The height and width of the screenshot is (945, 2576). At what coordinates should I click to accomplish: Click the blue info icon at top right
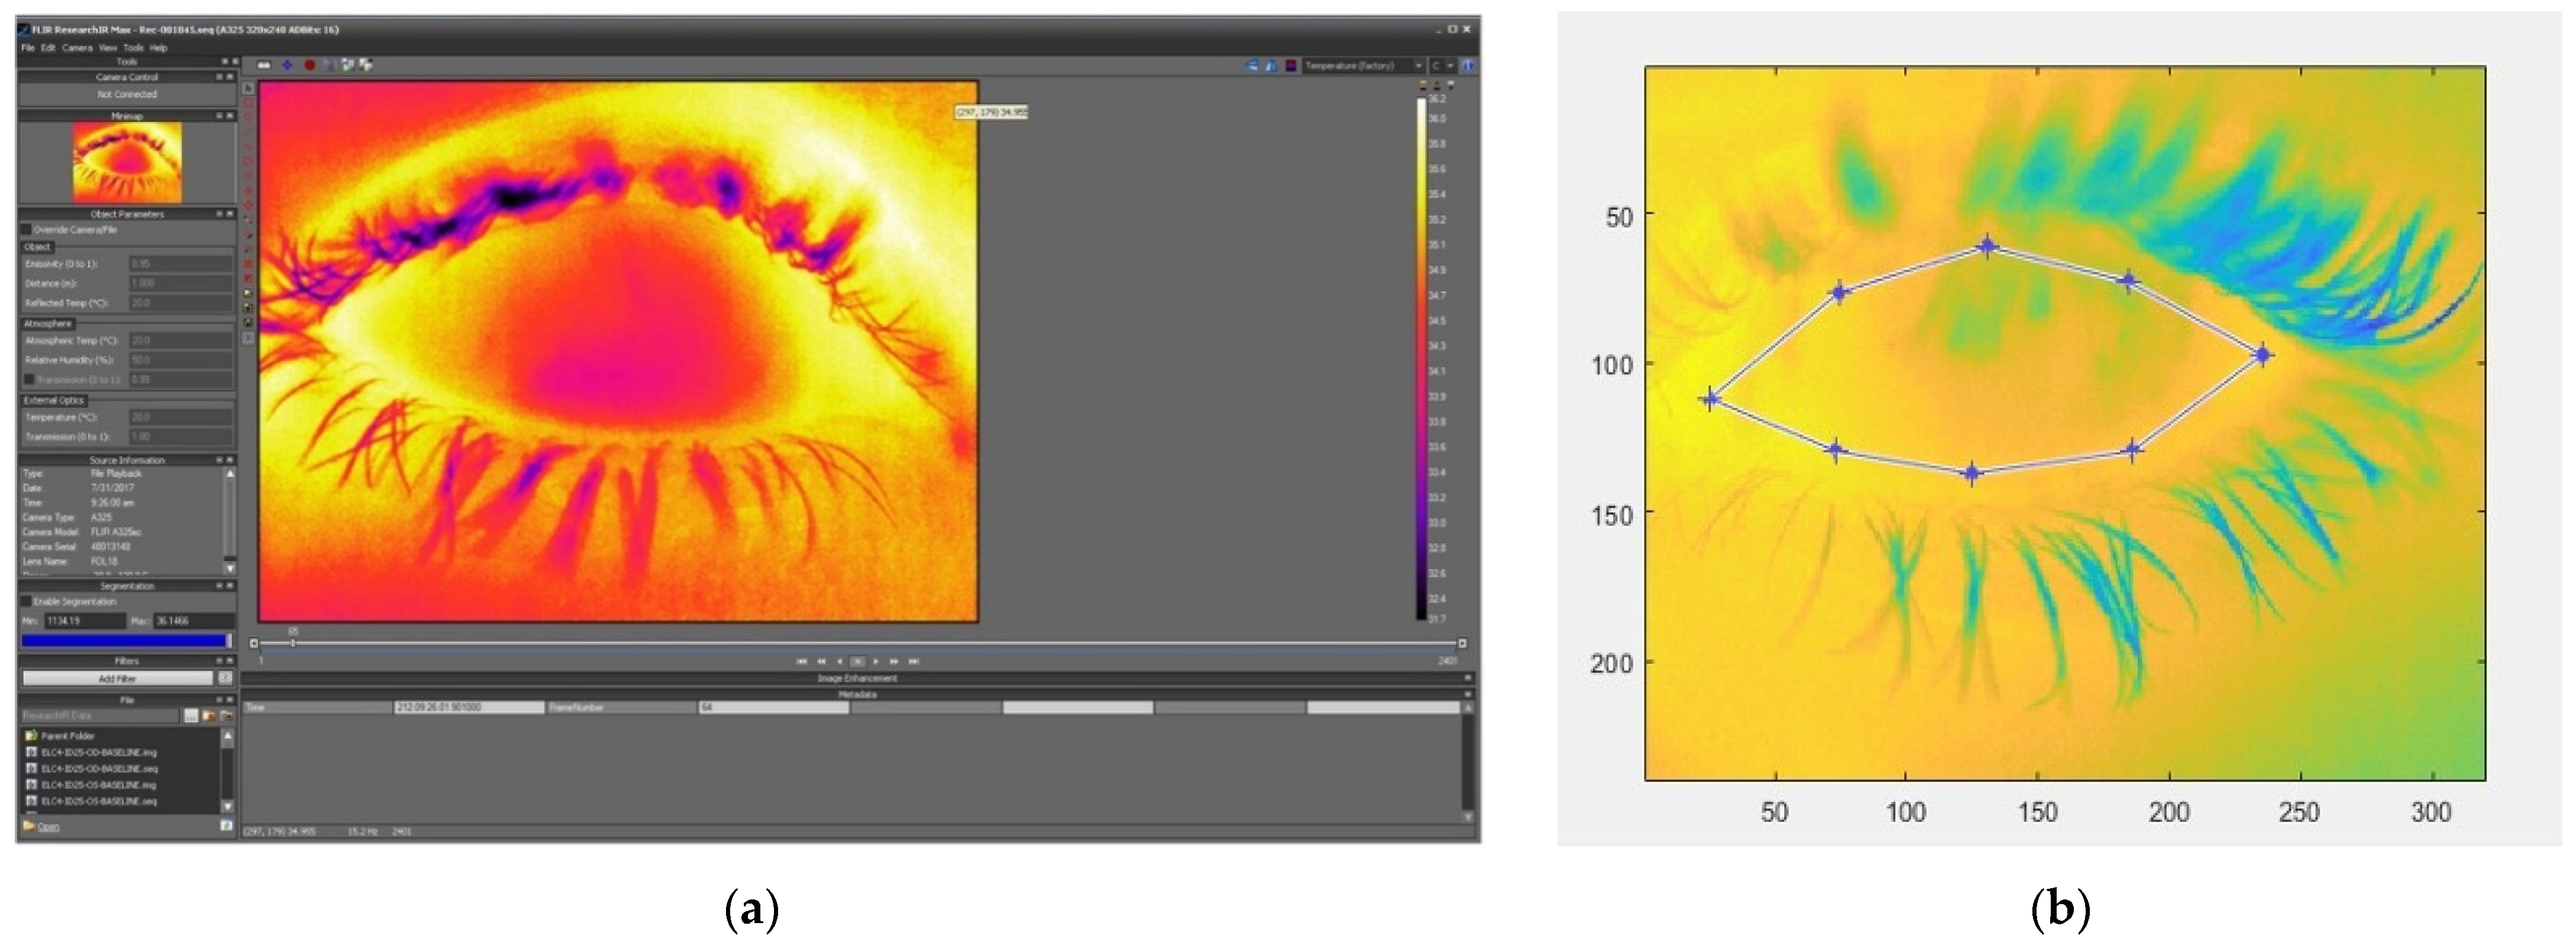pyautogui.click(x=1468, y=66)
